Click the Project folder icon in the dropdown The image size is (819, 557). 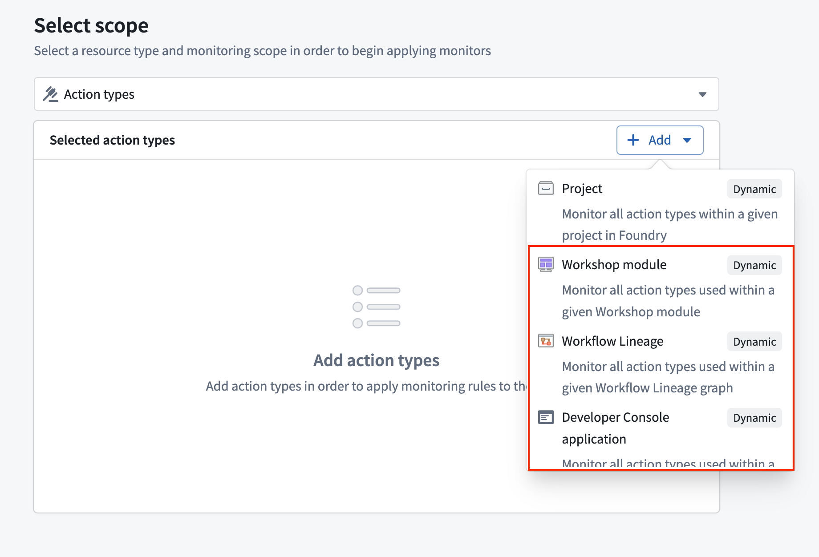pyautogui.click(x=545, y=188)
